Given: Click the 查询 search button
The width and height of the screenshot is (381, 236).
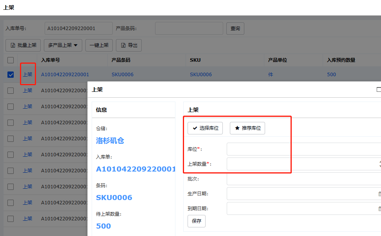Looking at the screenshot, I should pos(235,29).
